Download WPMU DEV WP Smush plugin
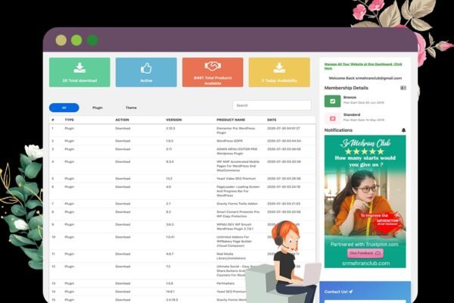Image resolution: width=454 pixels, height=303 pixels. 123,224
